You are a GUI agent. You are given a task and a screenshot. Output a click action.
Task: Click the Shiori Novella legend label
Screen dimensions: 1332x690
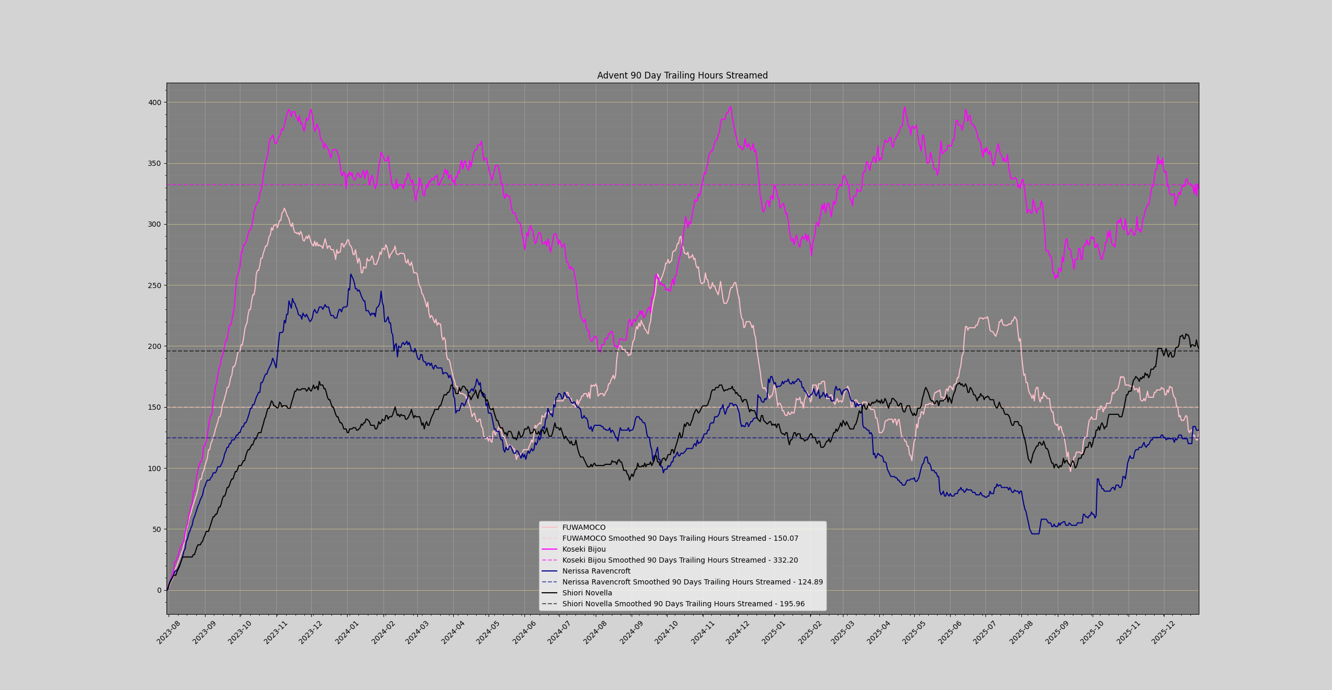click(x=587, y=593)
